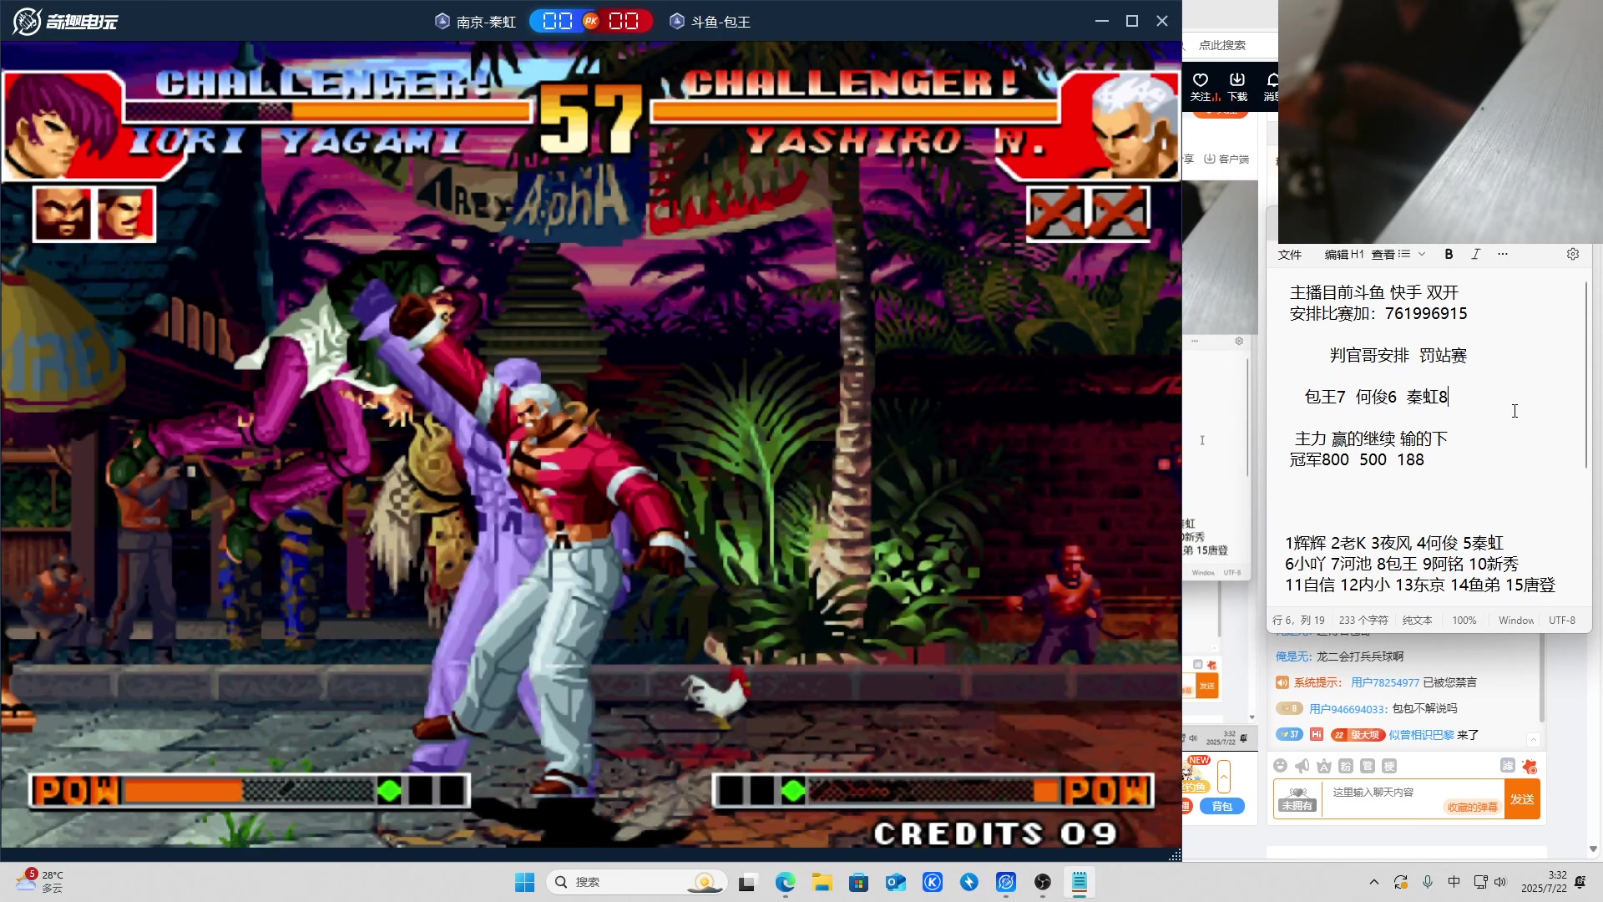Screen dimensions: 1603x902
Task: Click the page scroll-down arrow at bottom right
Action: (x=1593, y=849)
